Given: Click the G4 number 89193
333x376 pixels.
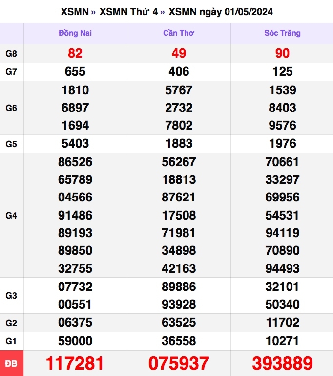Looking at the screenshot, I should [75, 233].
